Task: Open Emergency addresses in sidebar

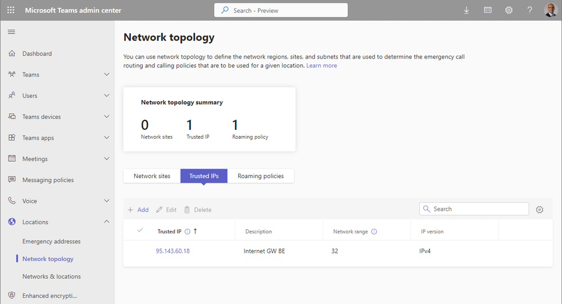Action: (x=51, y=241)
